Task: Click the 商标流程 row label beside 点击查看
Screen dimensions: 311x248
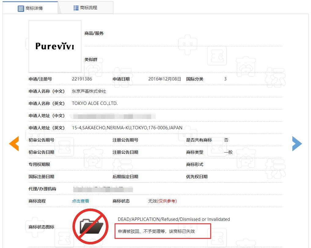Action: tap(37, 201)
